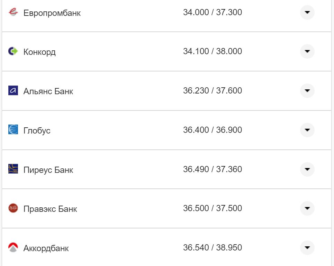Show details for Пиреус Банк arrow

(307, 169)
